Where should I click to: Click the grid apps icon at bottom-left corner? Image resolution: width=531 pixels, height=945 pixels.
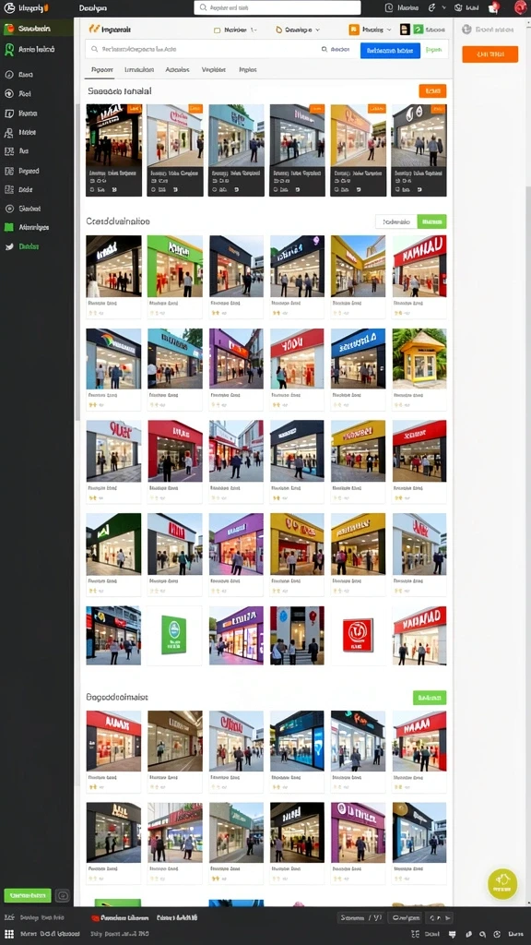[9, 934]
